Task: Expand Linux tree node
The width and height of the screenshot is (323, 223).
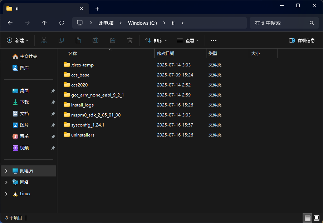Action: [x=6, y=194]
